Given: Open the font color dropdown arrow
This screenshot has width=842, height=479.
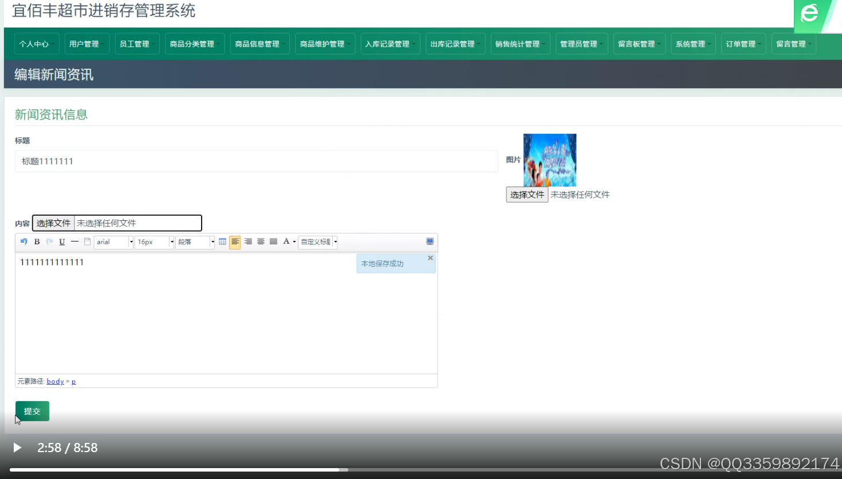Looking at the screenshot, I should tap(294, 242).
